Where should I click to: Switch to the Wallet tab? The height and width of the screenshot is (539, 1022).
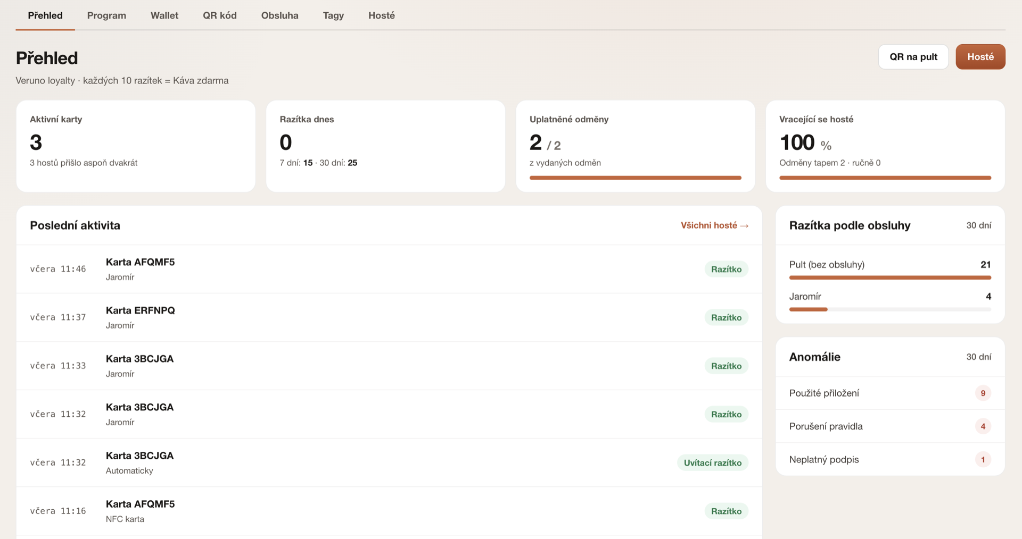164,15
